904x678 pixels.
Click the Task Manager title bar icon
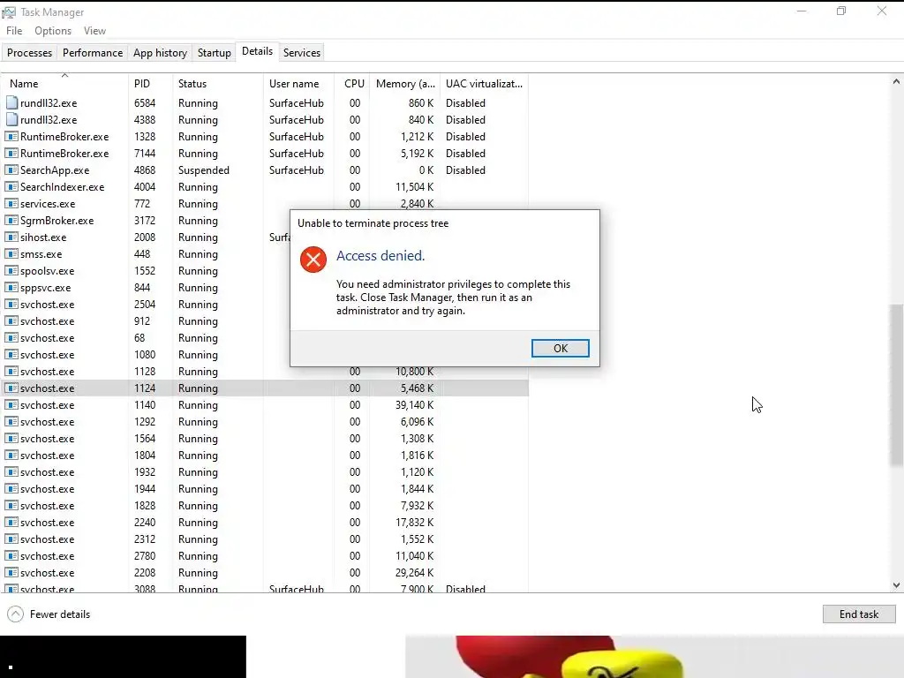[9, 12]
